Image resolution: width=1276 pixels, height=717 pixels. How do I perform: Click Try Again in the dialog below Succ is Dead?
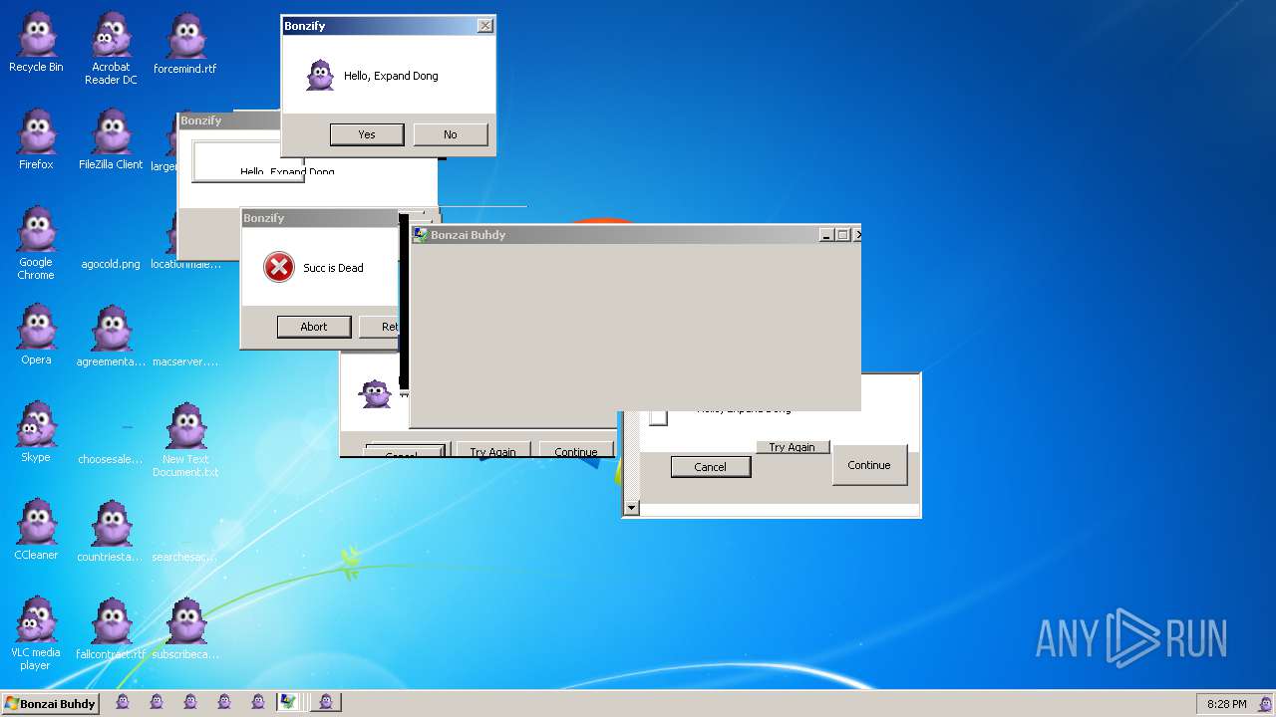click(x=492, y=450)
